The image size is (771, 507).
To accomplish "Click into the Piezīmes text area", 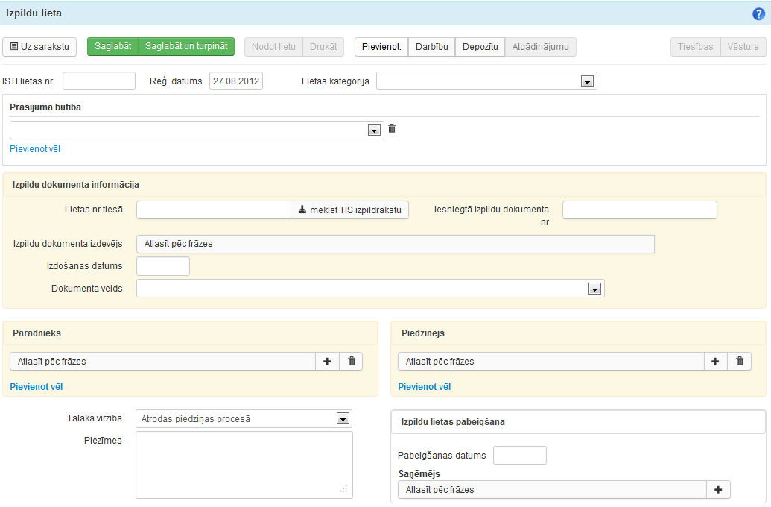I will (244, 464).
